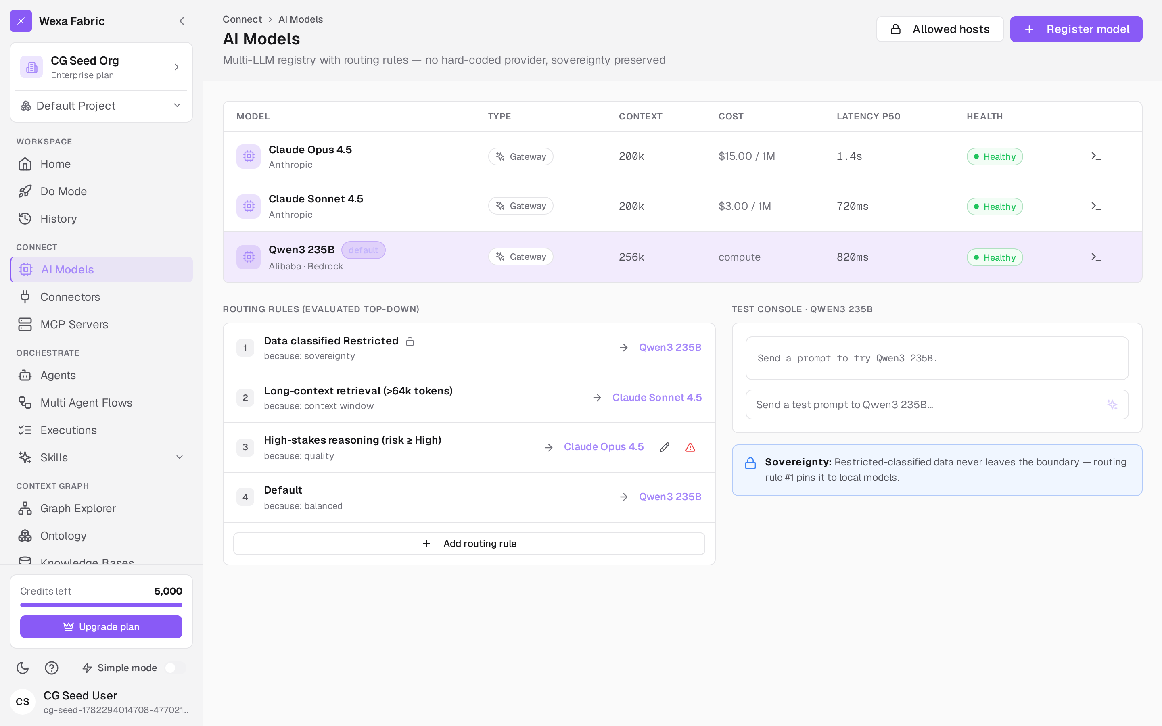Image resolution: width=1162 pixels, height=726 pixels.
Task: Click the MODEL column header
Action: click(253, 116)
